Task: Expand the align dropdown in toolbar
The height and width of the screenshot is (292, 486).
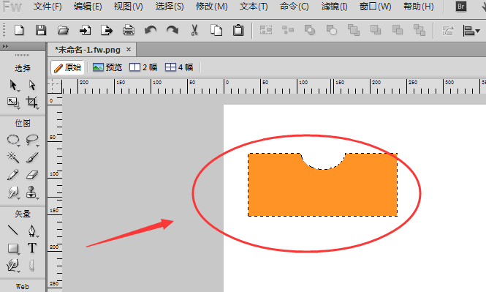Action: [471, 31]
